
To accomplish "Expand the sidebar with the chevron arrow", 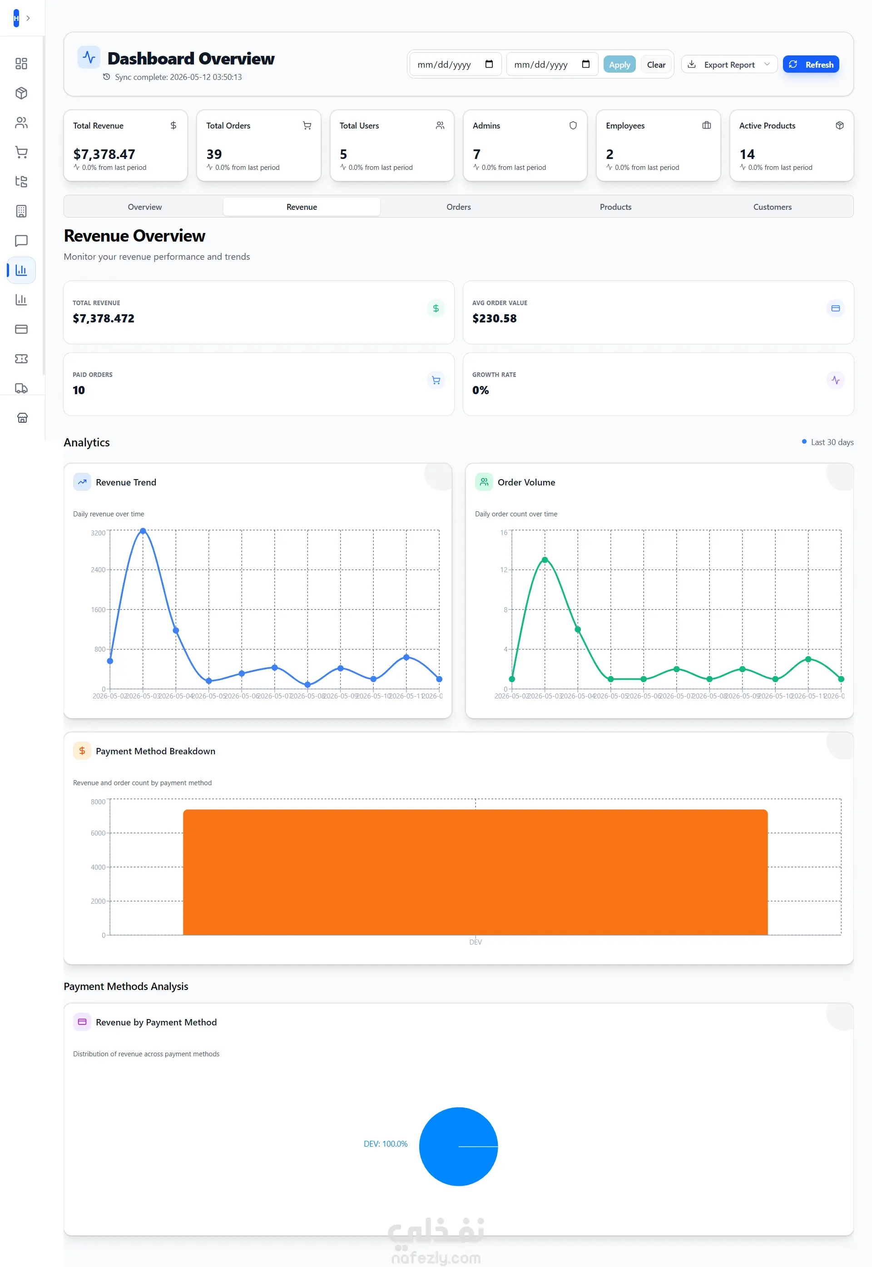I will 28,18.
